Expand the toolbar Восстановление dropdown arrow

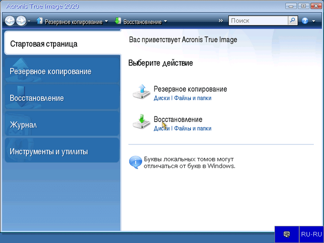tap(165, 22)
